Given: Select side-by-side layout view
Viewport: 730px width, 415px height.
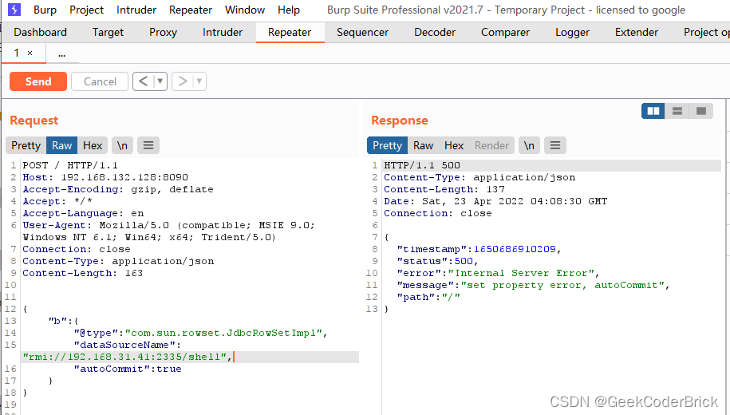Looking at the screenshot, I should coord(653,111).
